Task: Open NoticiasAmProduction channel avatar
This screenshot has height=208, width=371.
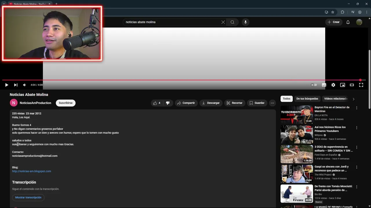Action: [14, 103]
